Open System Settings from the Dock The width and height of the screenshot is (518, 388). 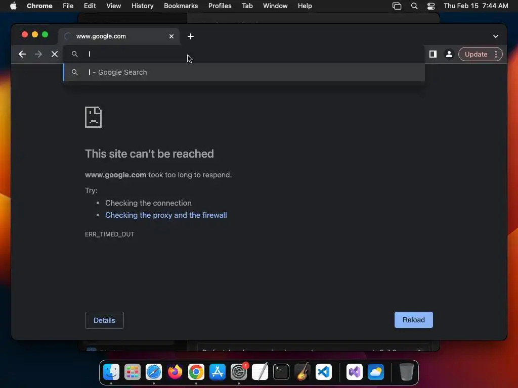pyautogui.click(x=239, y=372)
